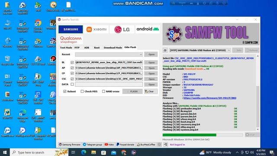Uncheck the CP file checkbox

pos(72,73)
